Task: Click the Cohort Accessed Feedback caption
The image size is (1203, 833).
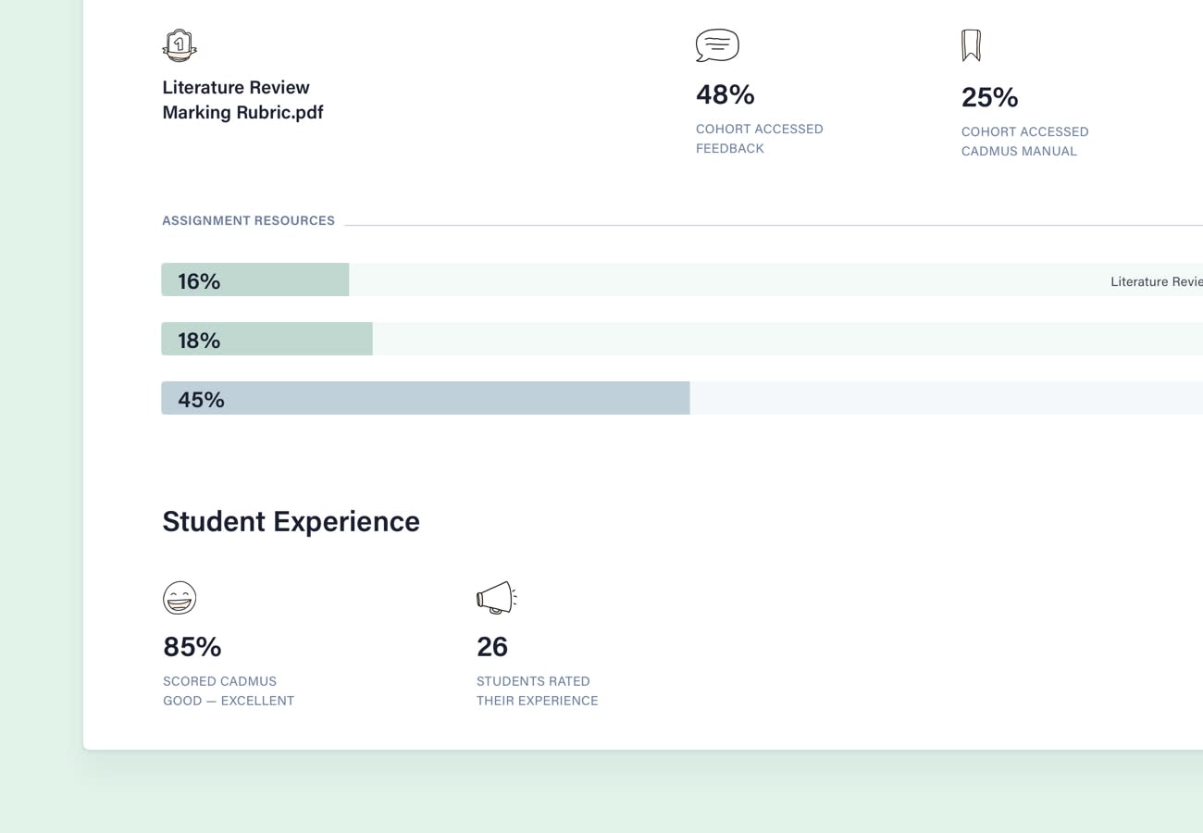Action: pyautogui.click(x=759, y=139)
